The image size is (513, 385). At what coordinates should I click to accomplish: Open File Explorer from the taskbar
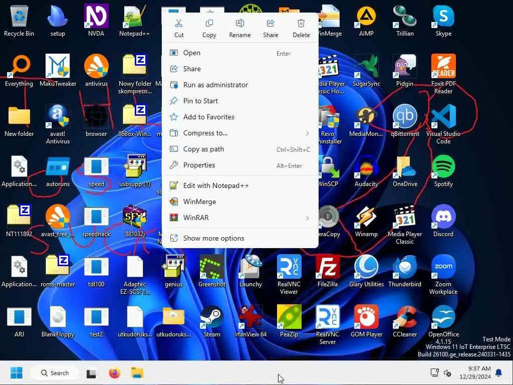pos(137,372)
